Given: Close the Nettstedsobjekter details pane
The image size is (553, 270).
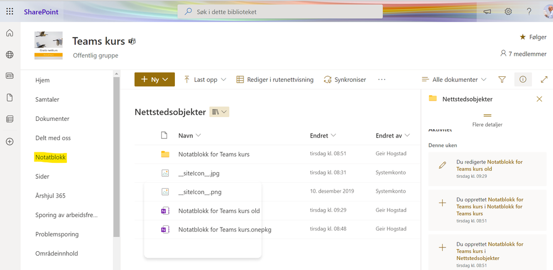Looking at the screenshot, I should [x=539, y=99].
